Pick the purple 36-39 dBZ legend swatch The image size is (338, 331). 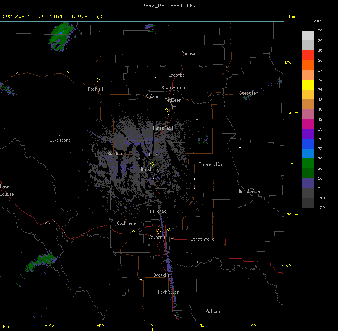[x=308, y=134]
